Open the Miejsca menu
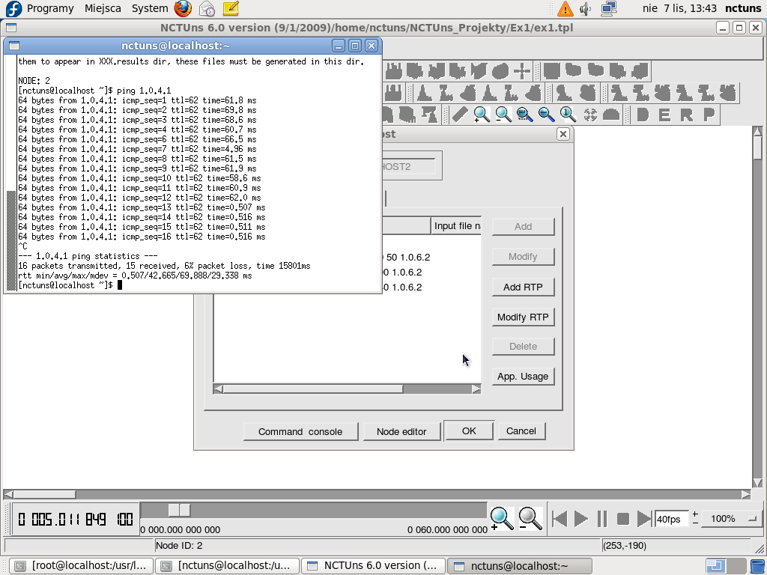 [103, 8]
